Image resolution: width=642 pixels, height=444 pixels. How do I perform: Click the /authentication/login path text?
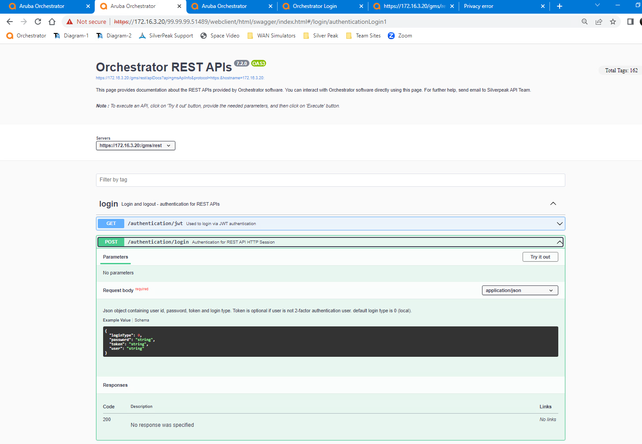[x=158, y=242]
